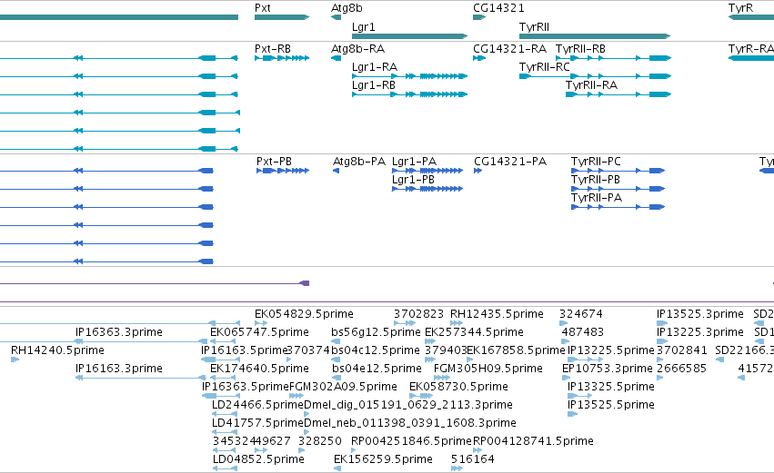Select the 328250 EST feature
Viewport: 774px width, 473px height.
coord(302,450)
